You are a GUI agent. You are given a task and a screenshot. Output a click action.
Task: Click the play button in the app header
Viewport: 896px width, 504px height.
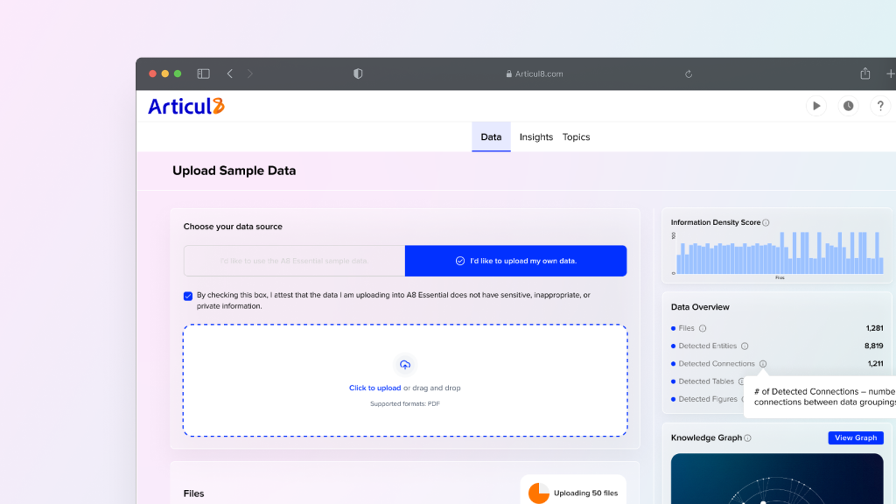tap(816, 106)
